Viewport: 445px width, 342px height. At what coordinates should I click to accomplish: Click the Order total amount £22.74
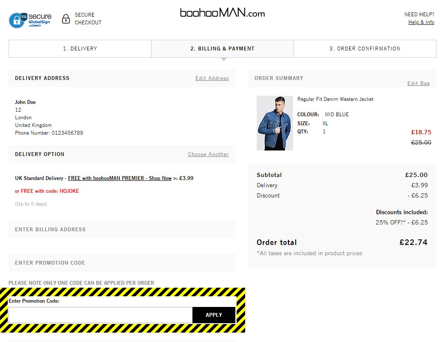tap(413, 242)
